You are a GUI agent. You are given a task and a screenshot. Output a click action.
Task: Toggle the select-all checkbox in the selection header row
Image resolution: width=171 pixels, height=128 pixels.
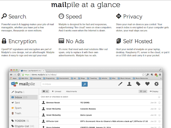pos(159,97)
